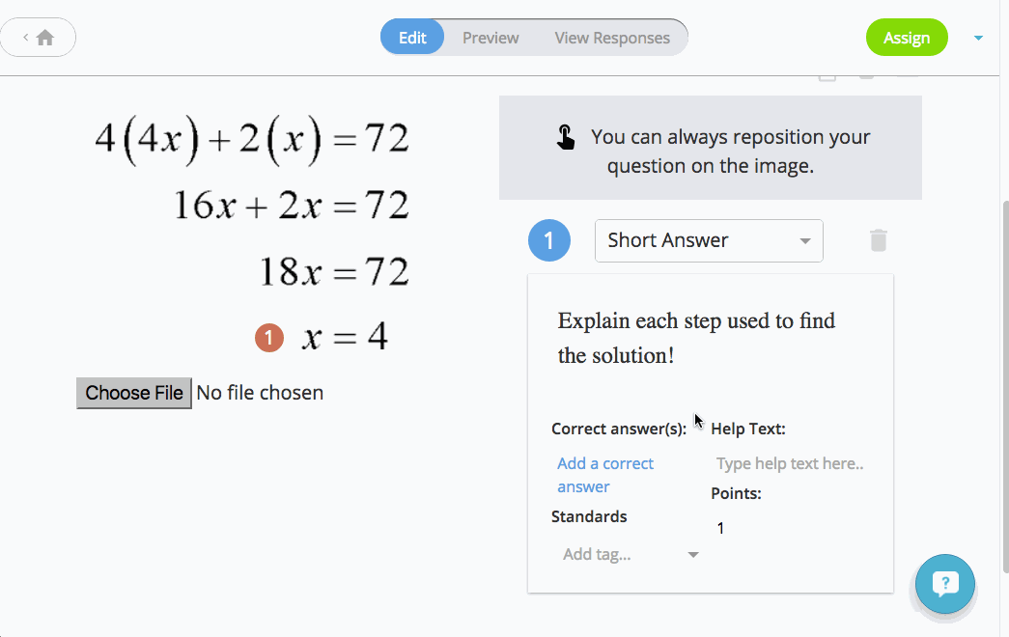1009x637 pixels.
Task: Open the help chat bubble icon
Action: 944,584
